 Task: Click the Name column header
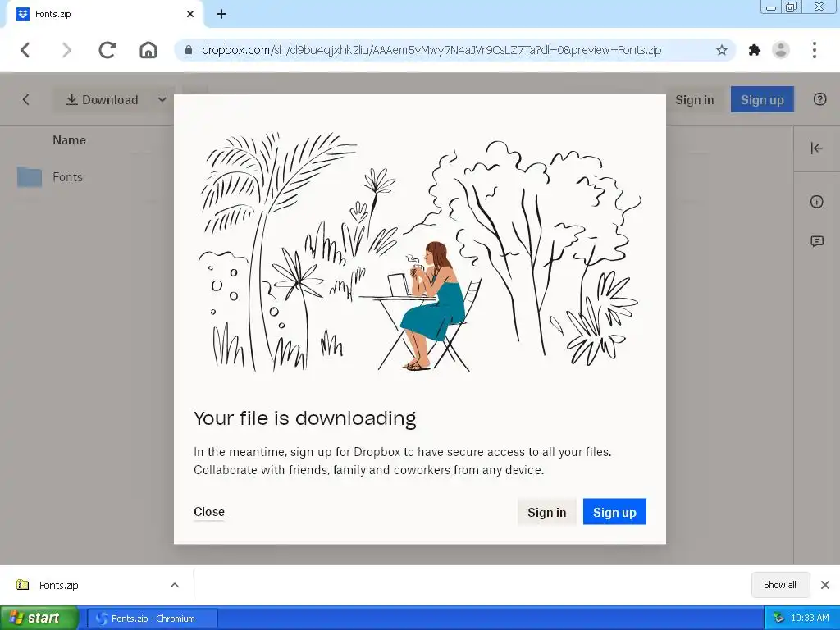point(69,140)
